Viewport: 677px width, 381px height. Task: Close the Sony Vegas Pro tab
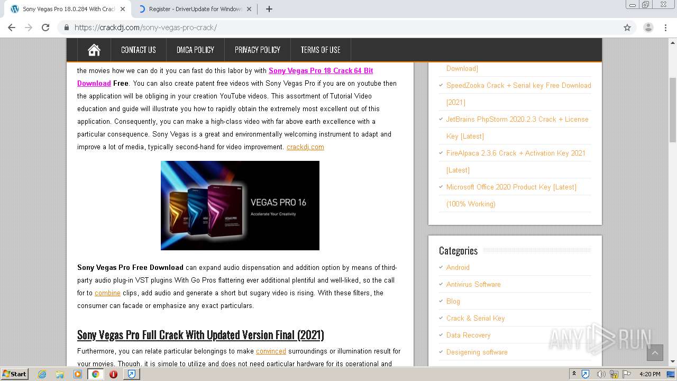coord(123,9)
